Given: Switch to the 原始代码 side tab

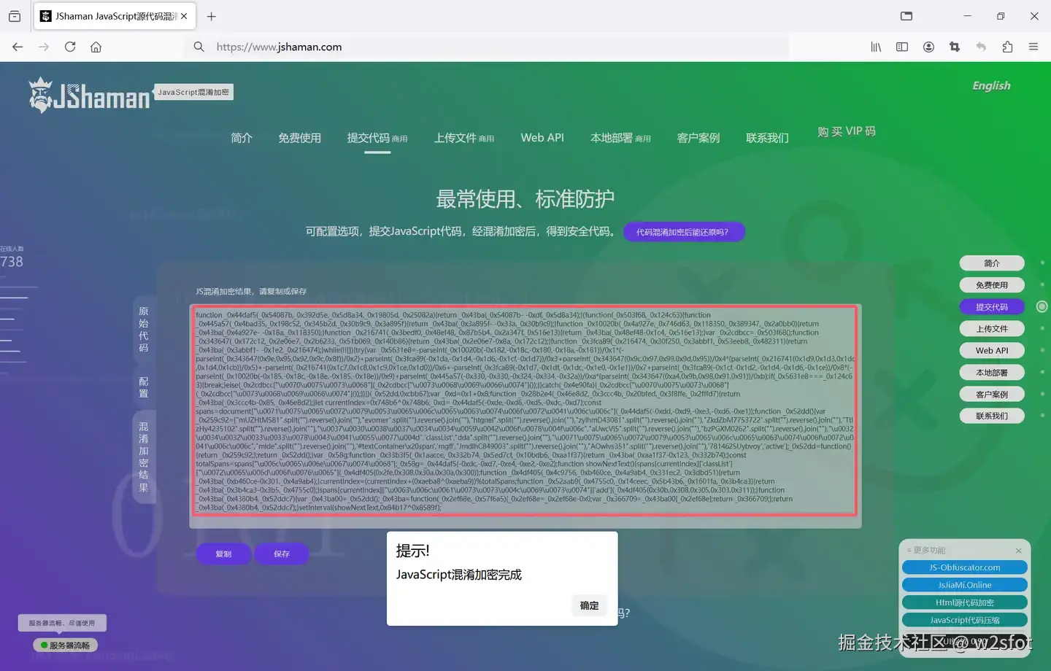Looking at the screenshot, I should click(144, 330).
